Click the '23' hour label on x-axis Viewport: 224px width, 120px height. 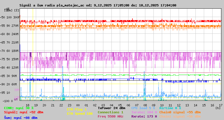(x=69, y=105)
